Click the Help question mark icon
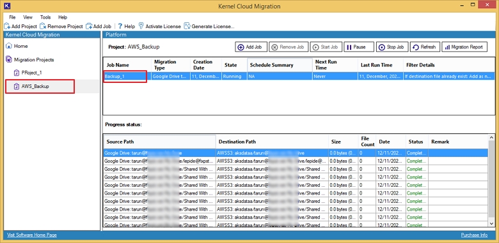 (120, 26)
